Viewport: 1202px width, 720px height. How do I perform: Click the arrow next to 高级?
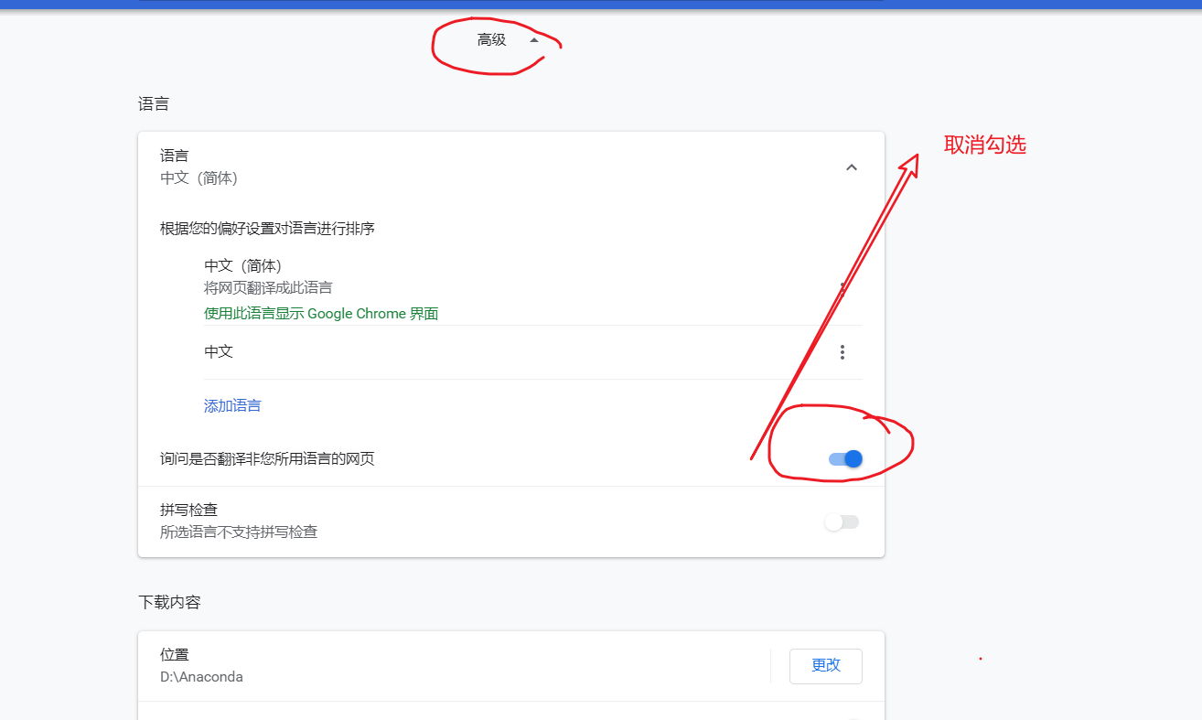[533, 39]
